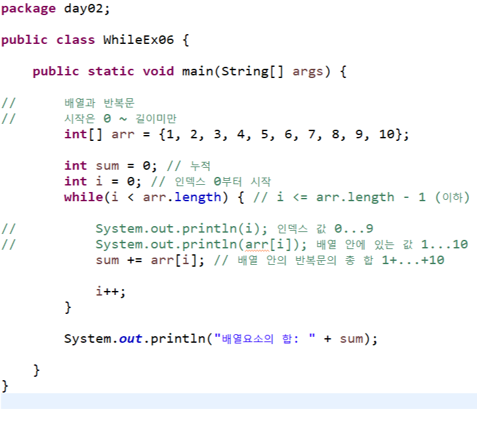477x426 pixels.
Task: Click the blue 'length' field in while
Action: [x=197, y=197]
